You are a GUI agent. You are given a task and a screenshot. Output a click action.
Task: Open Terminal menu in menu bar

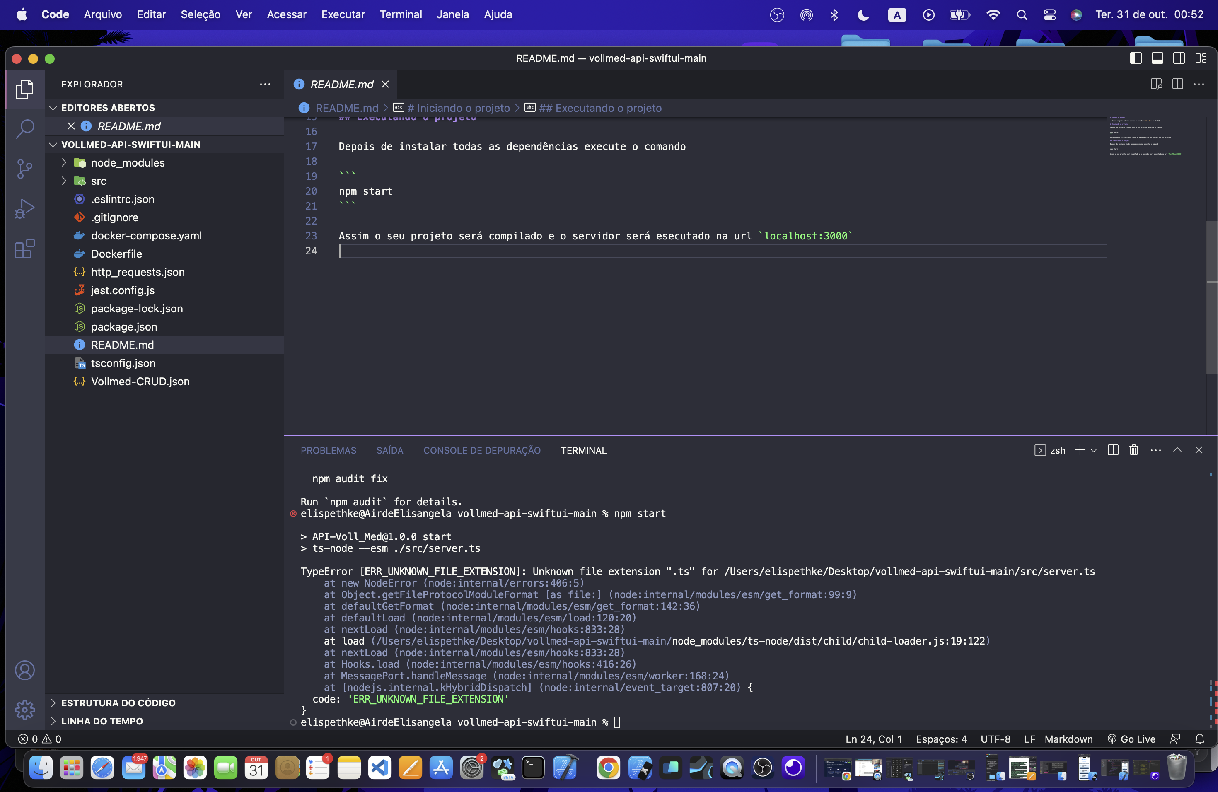click(x=401, y=14)
